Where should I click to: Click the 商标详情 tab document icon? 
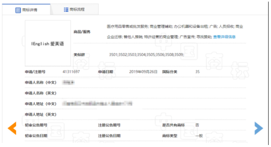18,10
